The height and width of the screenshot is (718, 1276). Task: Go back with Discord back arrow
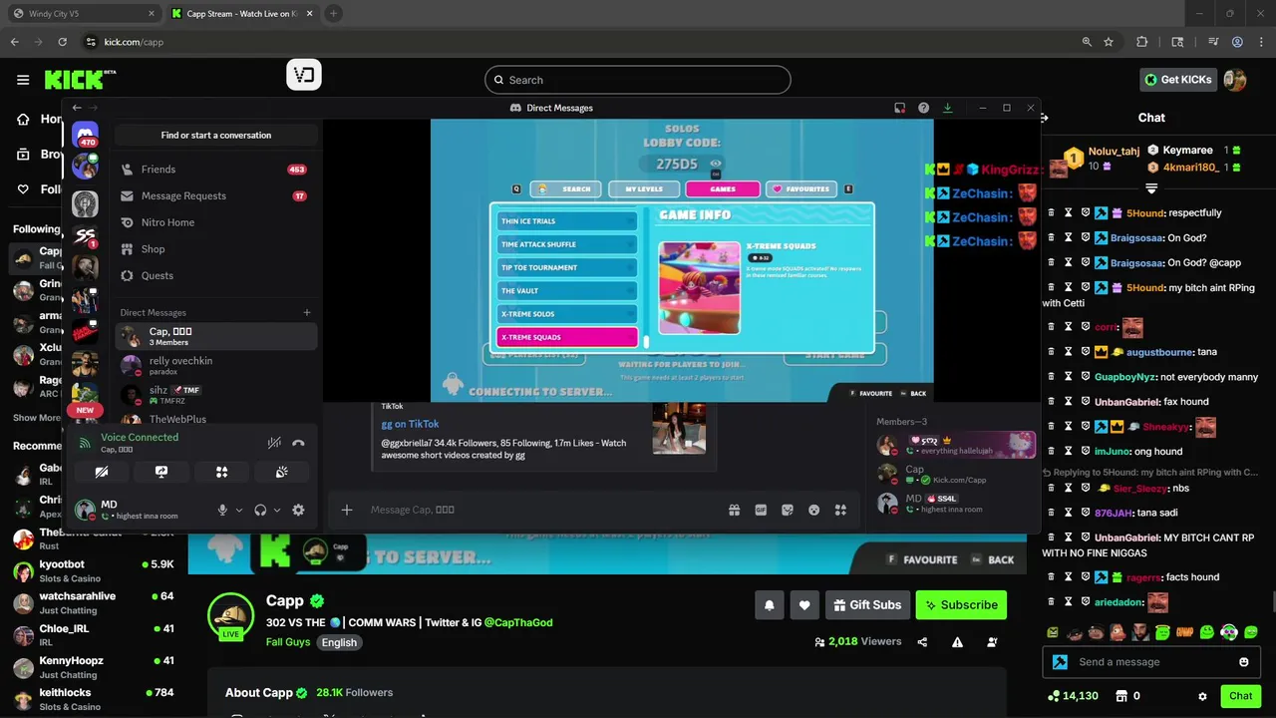coord(77,108)
